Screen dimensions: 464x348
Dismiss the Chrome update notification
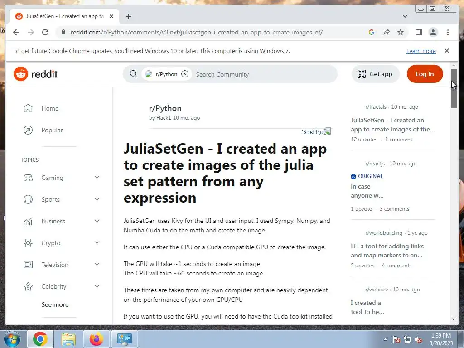click(x=447, y=51)
